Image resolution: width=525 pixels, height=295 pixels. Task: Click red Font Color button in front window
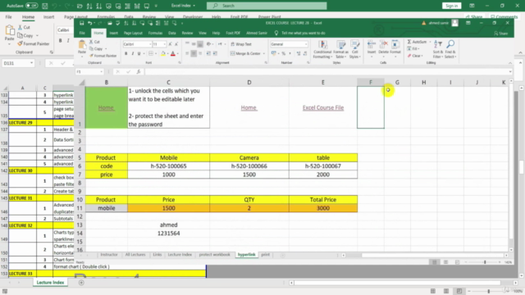173,53
